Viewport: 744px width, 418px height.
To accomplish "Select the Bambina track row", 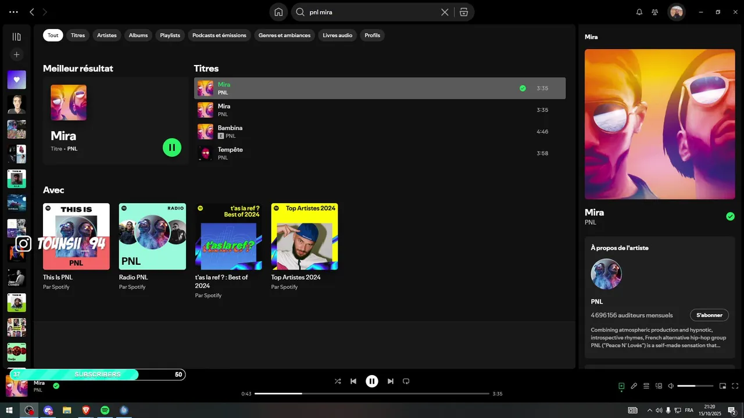I will coord(380,132).
